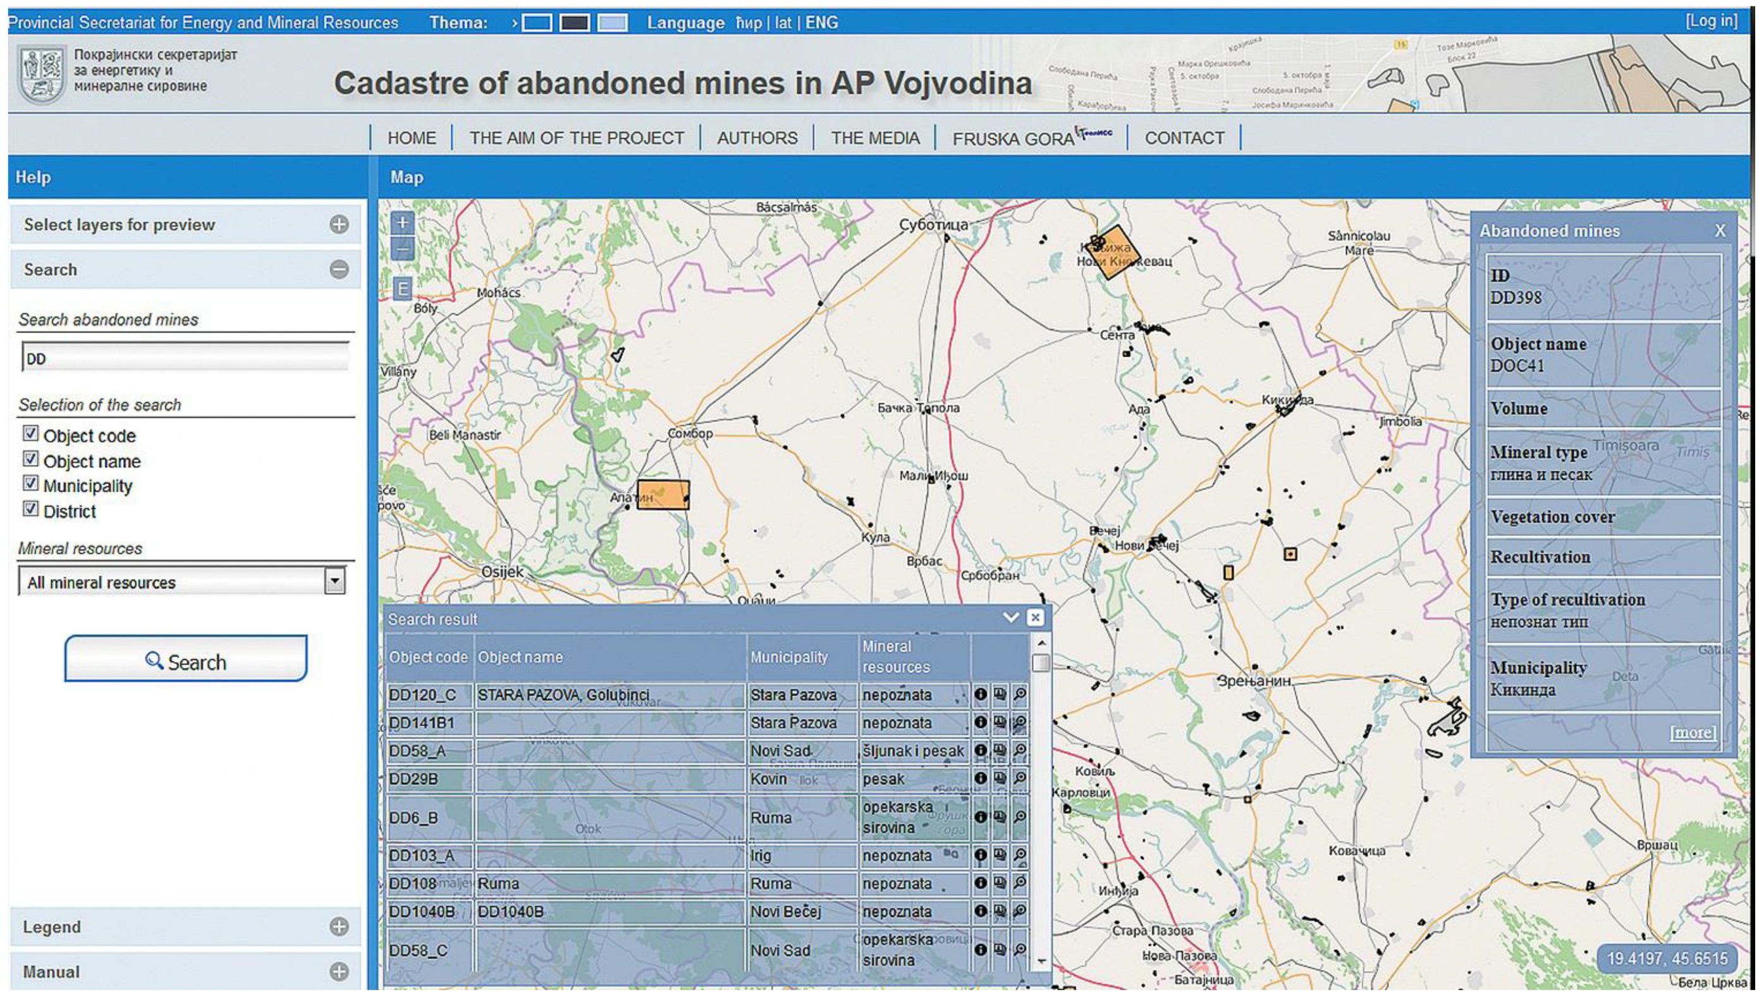Zoom out the map with the minus button
Viewport: 1759px width, 999px height.
click(403, 248)
